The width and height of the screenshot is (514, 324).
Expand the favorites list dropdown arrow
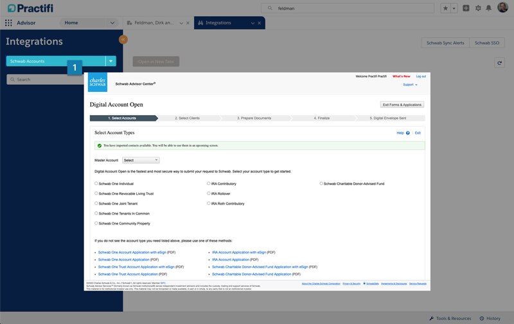tap(454, 8)
